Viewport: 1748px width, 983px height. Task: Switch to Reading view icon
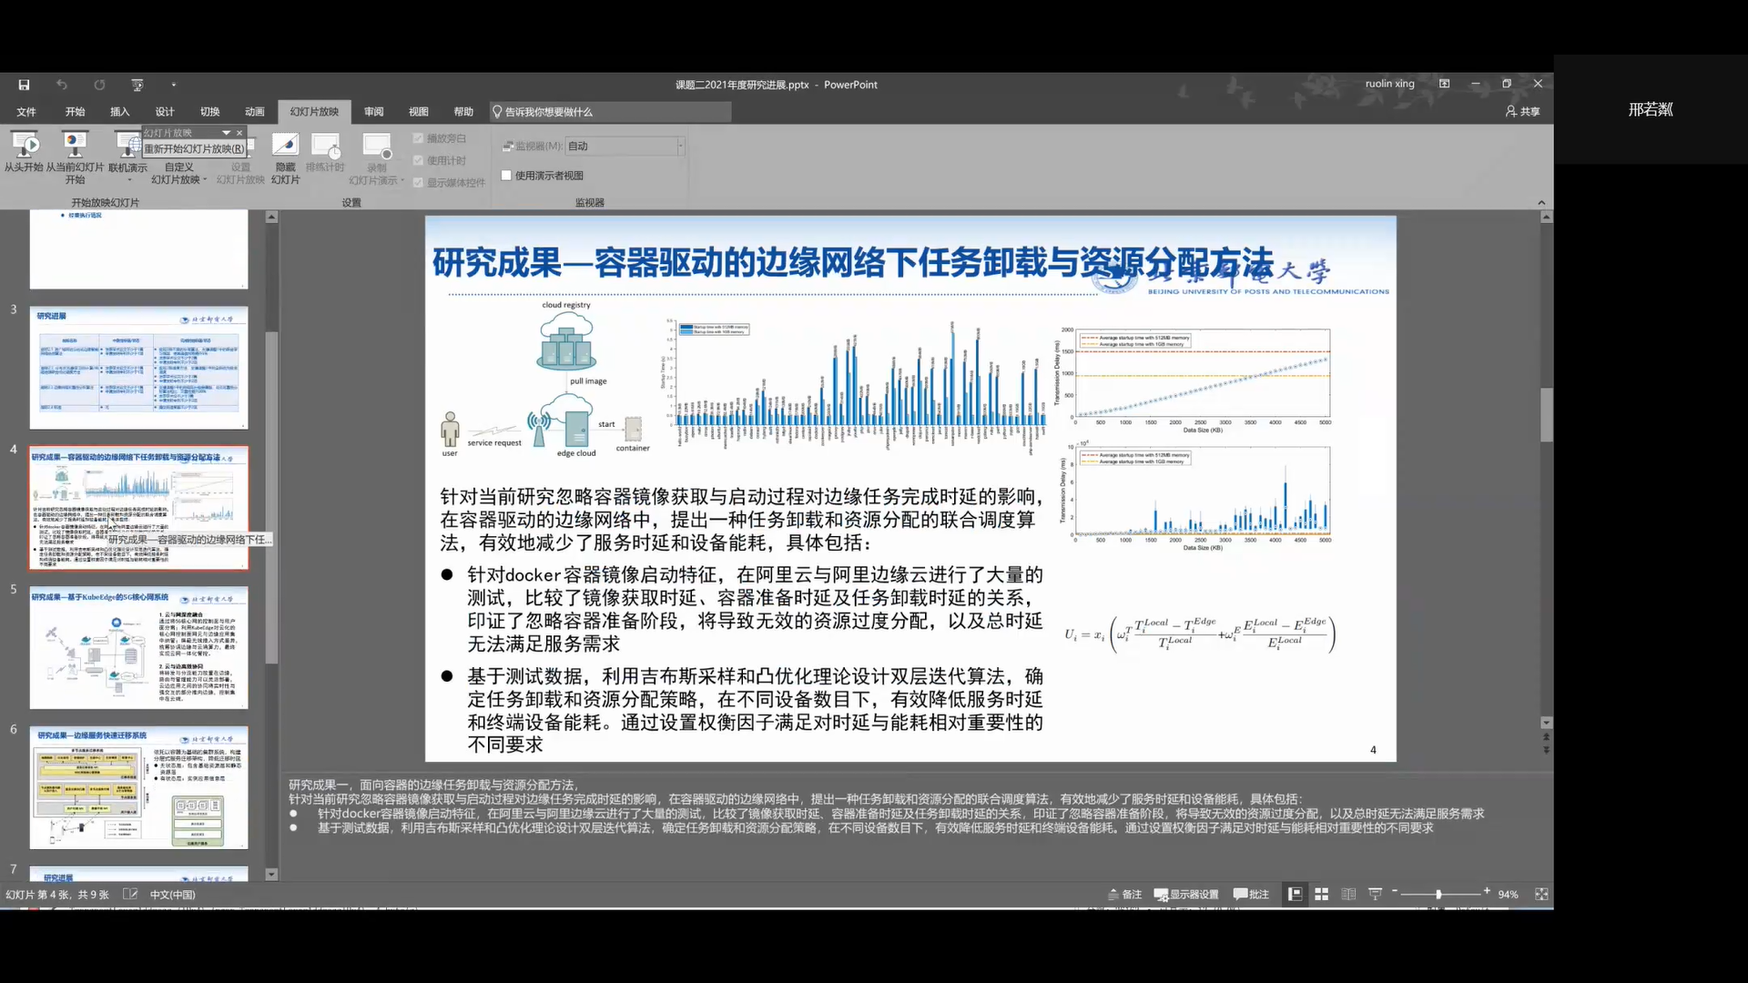tap(1348, 895)
